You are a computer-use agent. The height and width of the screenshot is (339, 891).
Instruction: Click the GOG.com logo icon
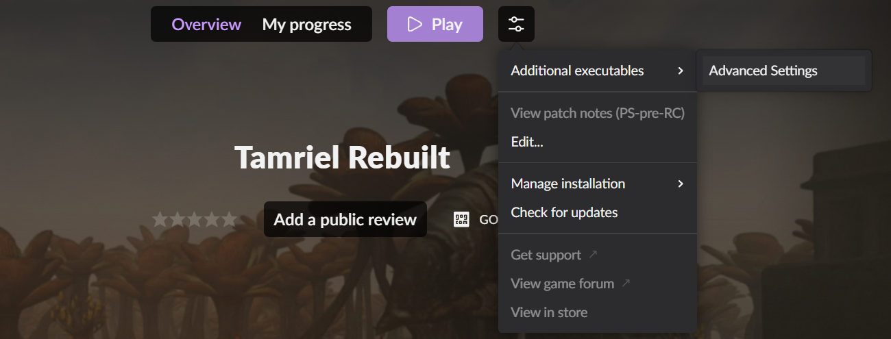click(462, 219)
